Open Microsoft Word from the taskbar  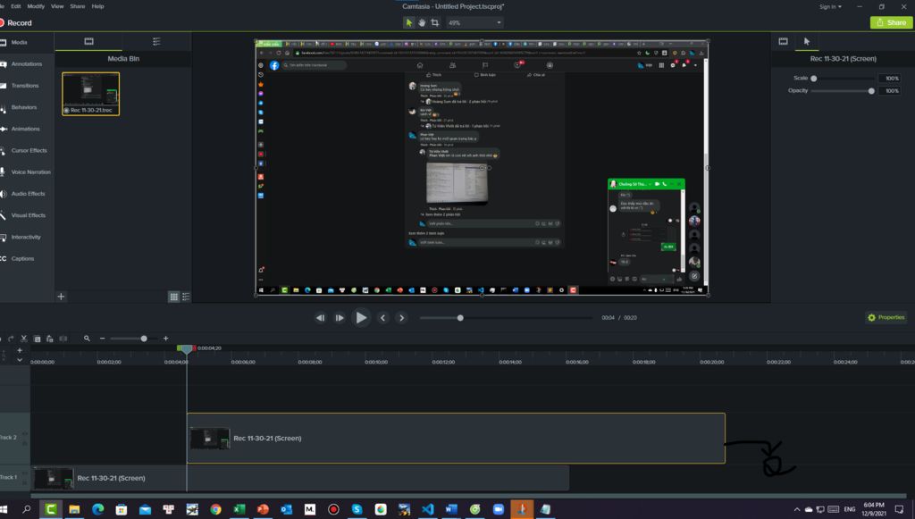(x=451, y=509)
